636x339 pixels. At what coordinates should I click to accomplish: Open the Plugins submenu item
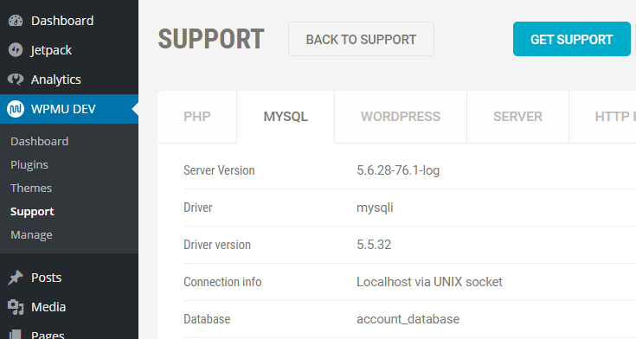29,164
